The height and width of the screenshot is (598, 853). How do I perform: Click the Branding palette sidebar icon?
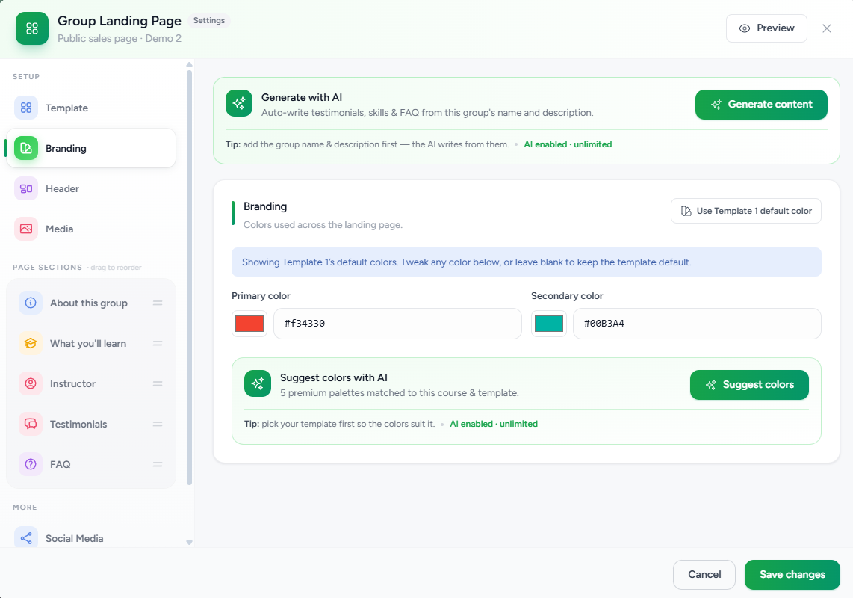(26, 148)
